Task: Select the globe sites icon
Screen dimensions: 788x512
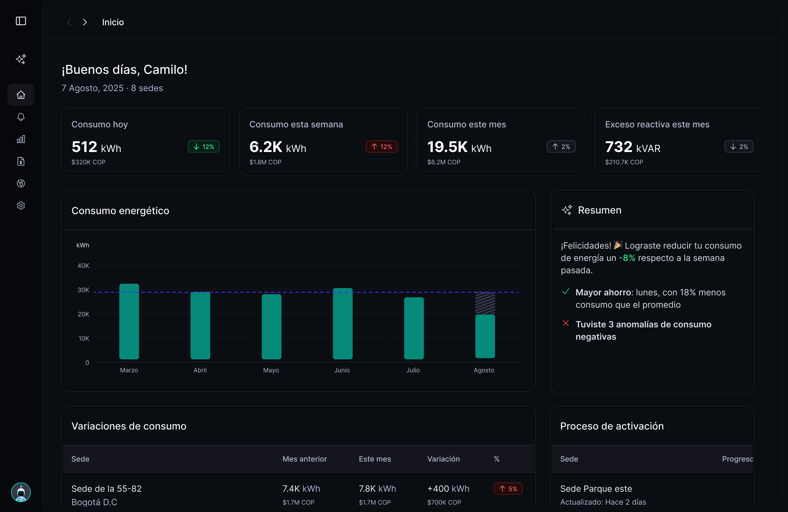Action: pos(21,183)
